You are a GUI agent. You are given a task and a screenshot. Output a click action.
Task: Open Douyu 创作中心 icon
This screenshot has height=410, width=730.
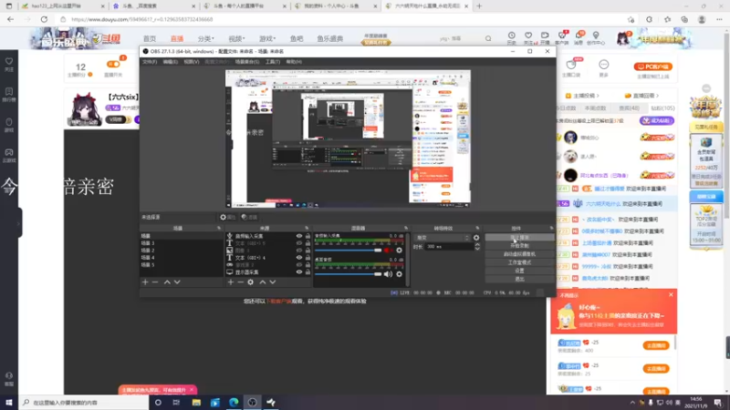[596, 38]
